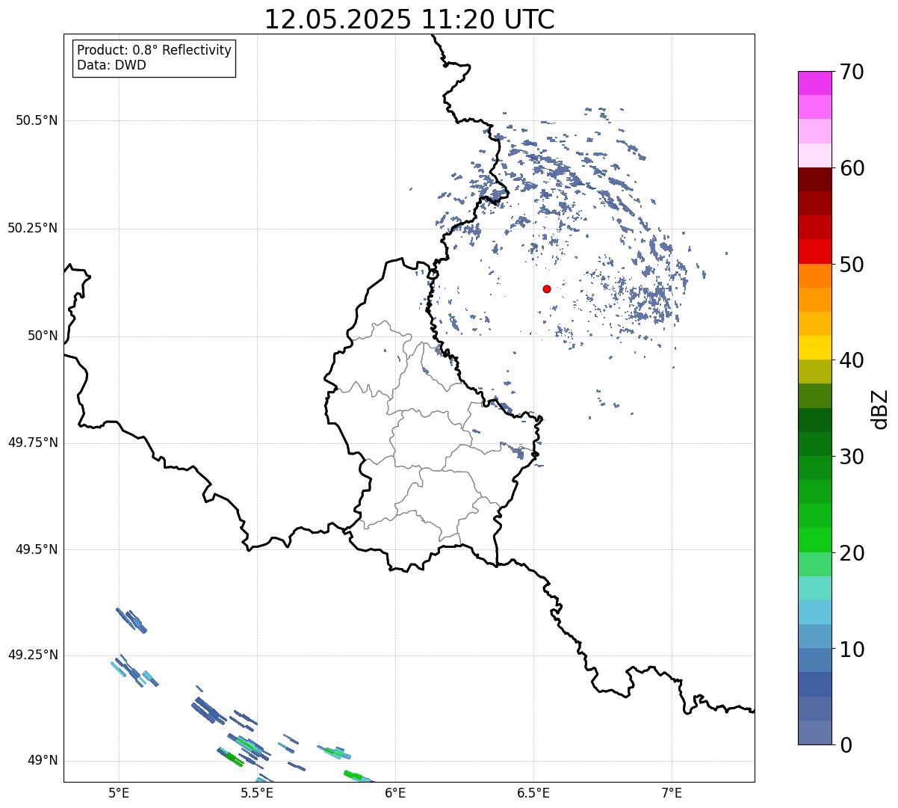Click the colorbar value 50

(x=852, y=265)
